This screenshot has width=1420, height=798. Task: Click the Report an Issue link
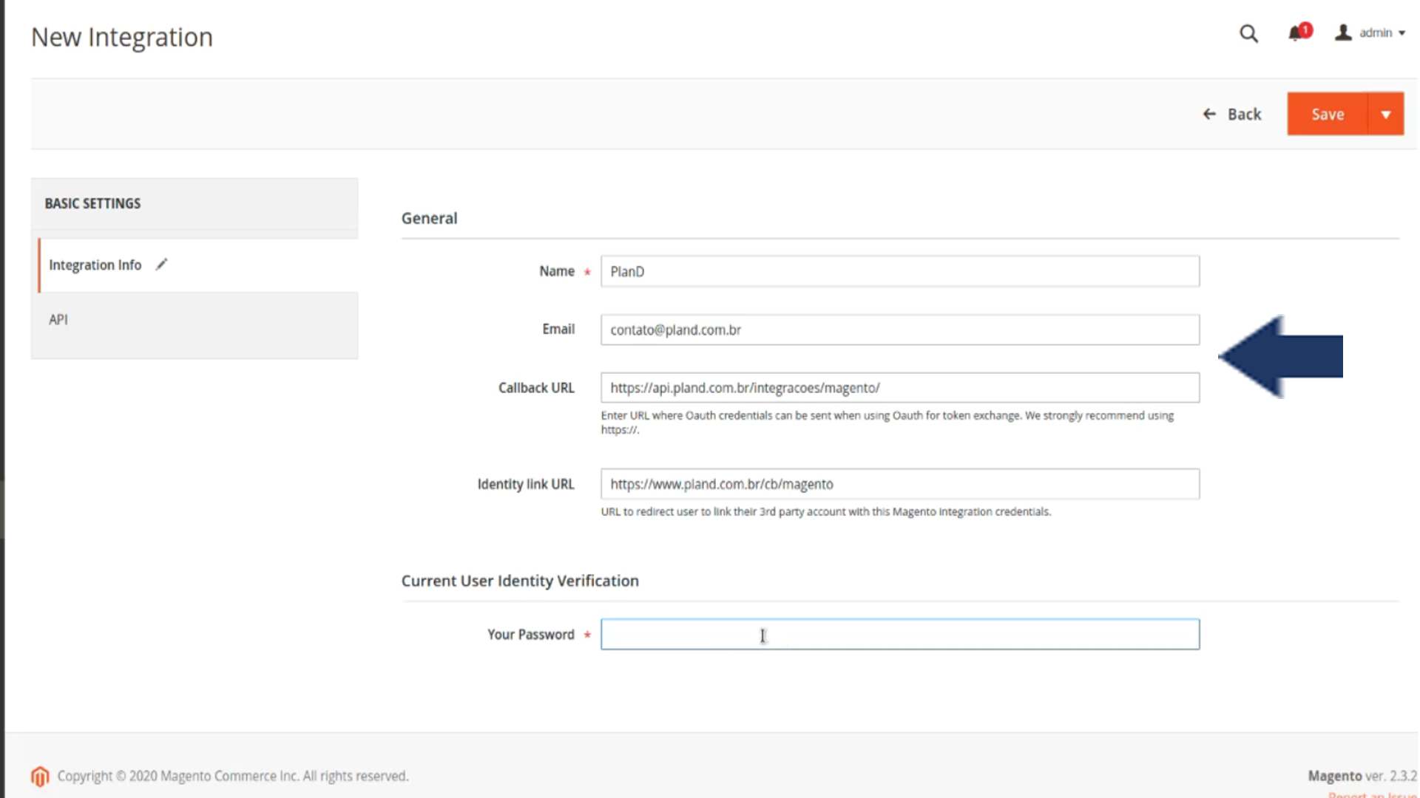coord(1373,794)
